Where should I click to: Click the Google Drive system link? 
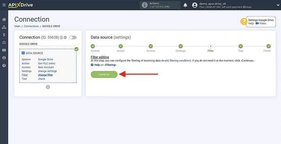pos(46,59)
